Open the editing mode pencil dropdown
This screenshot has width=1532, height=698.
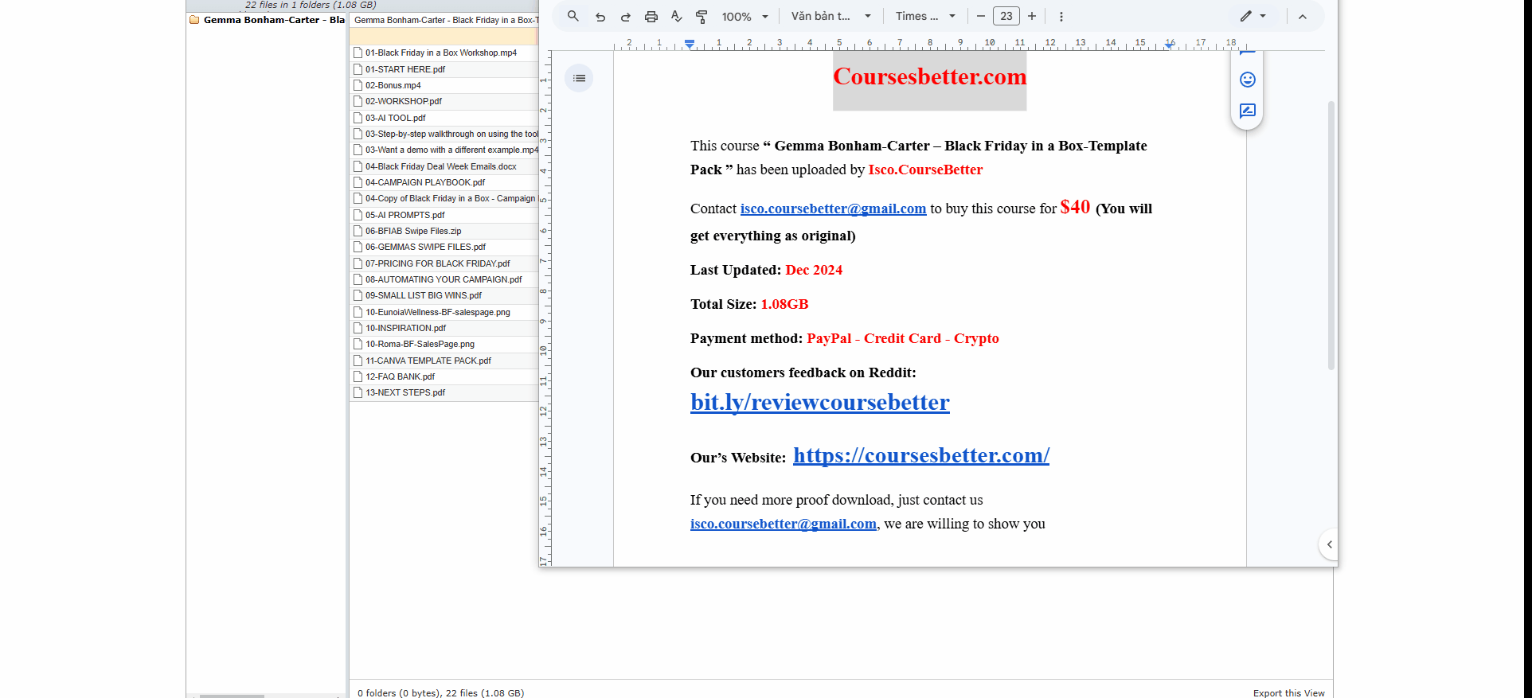1253,17
